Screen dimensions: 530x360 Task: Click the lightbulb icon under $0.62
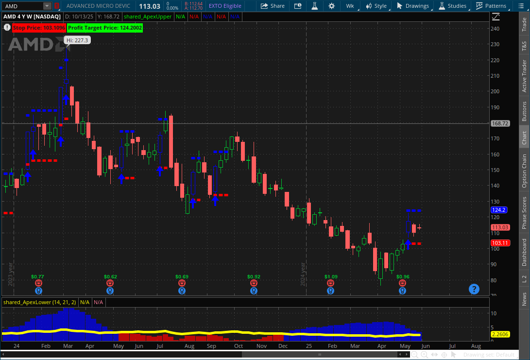click(x=110, y=291)
